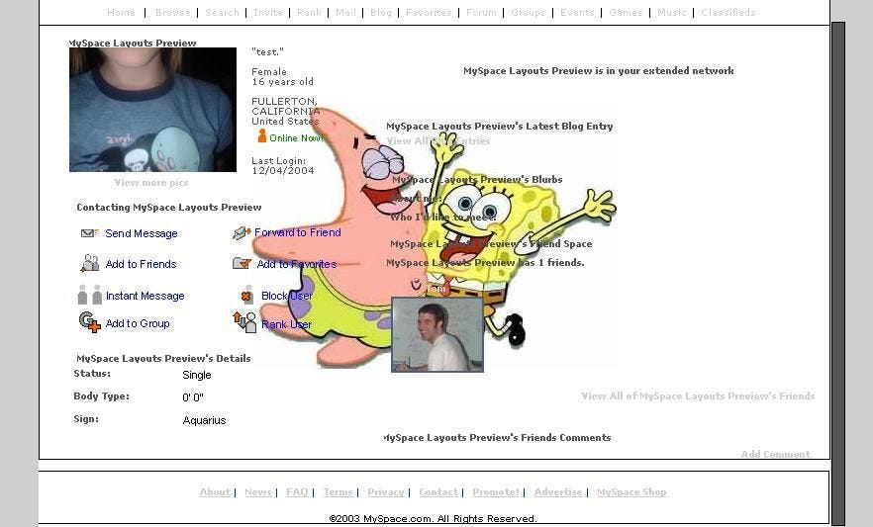Image resolution: width=873 pixels, height=527 pixels.
Task: Click the Add to Friends link
Action: pos(141,264)
